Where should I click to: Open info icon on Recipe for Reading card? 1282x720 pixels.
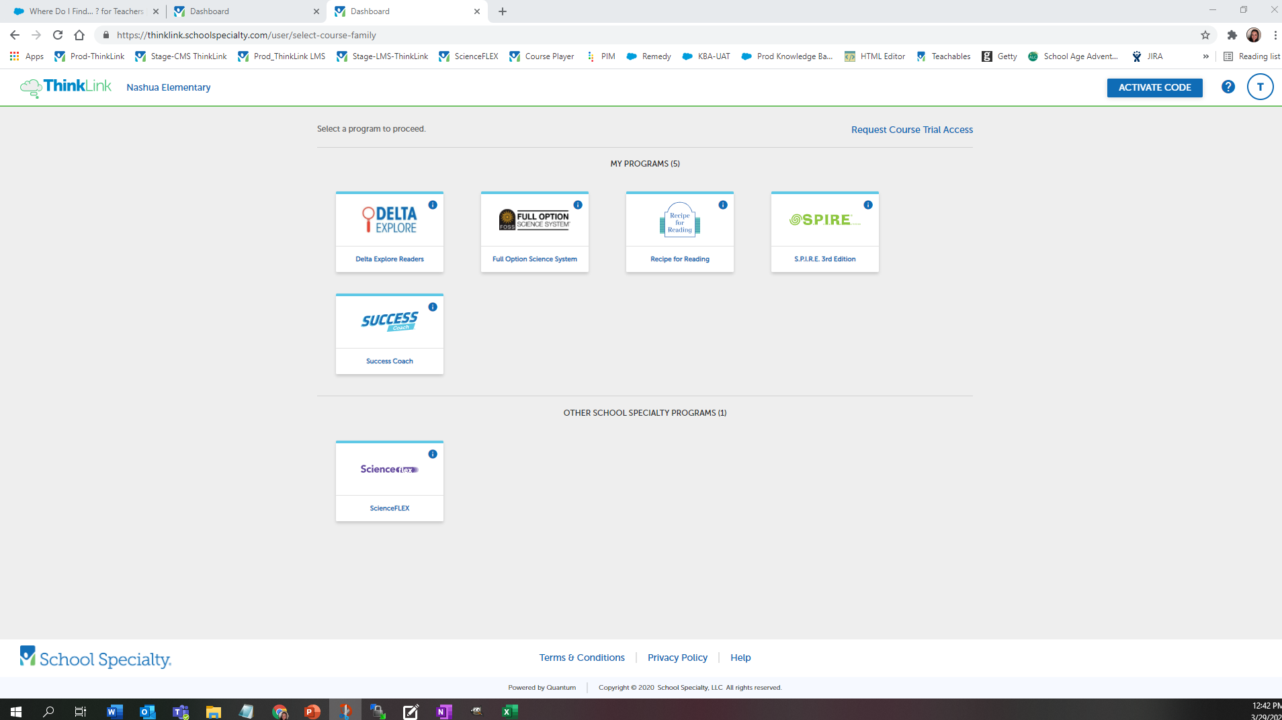click(x=723, y=205)
